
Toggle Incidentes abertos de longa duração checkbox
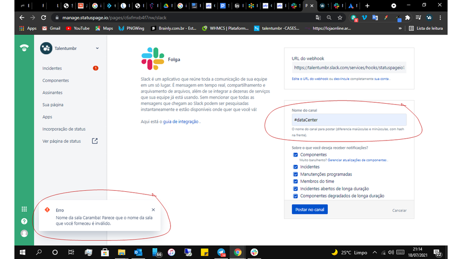295,189
